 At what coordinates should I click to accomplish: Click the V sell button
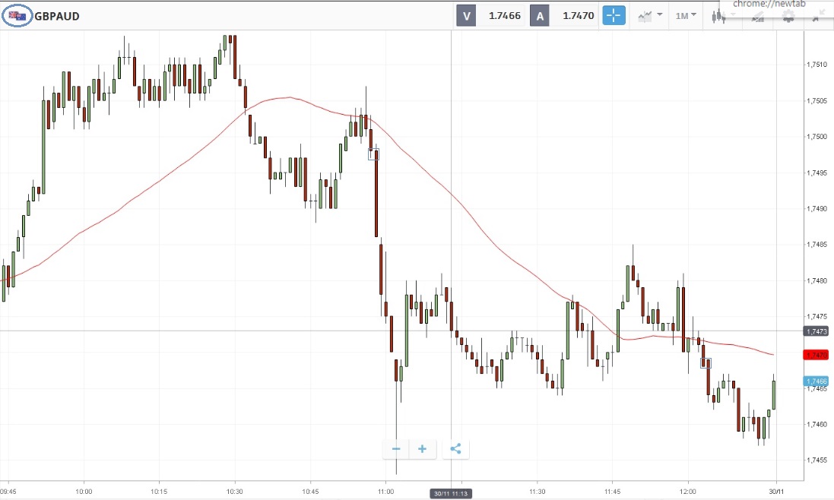(x=466, y=15)
